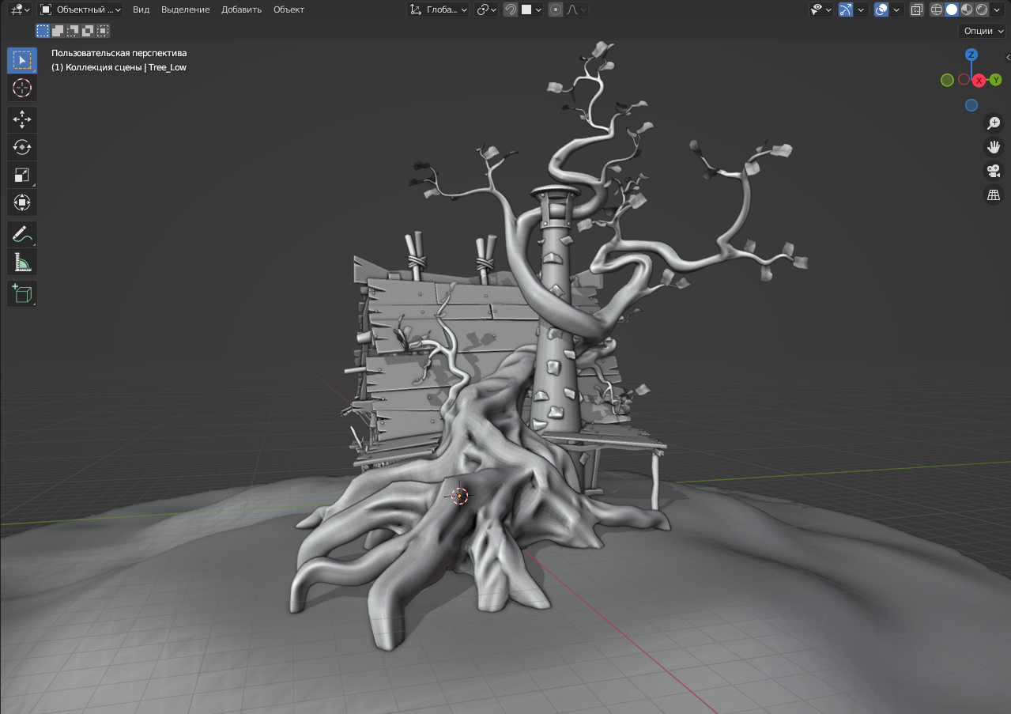Open the Вид menu
This screenshot has height=714, width=1011.
pos(141,9)
